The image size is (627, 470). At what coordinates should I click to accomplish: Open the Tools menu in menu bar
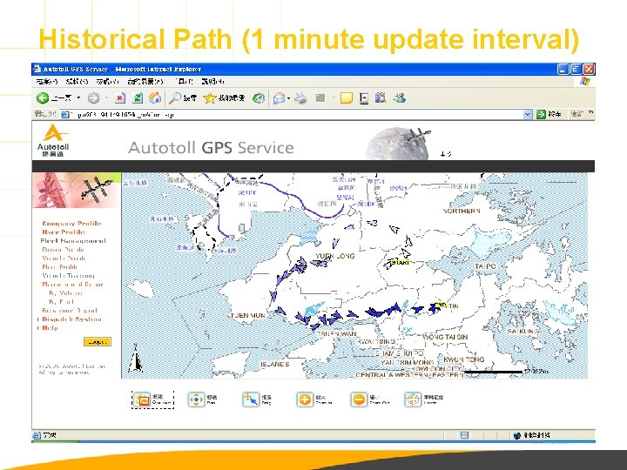(184, 82)
